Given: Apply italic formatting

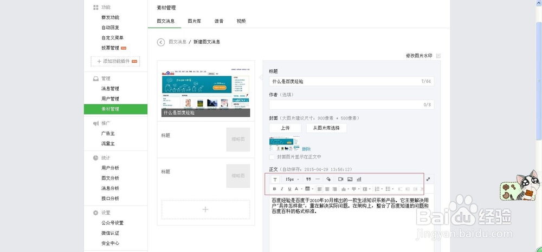Looking at the screenshot, I should click(282, 189).
